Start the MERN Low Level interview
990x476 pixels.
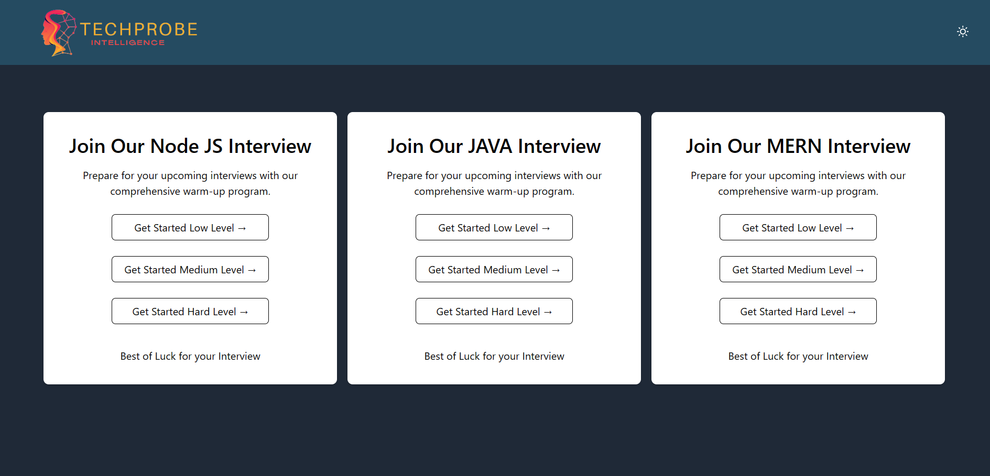click(798, 228)
